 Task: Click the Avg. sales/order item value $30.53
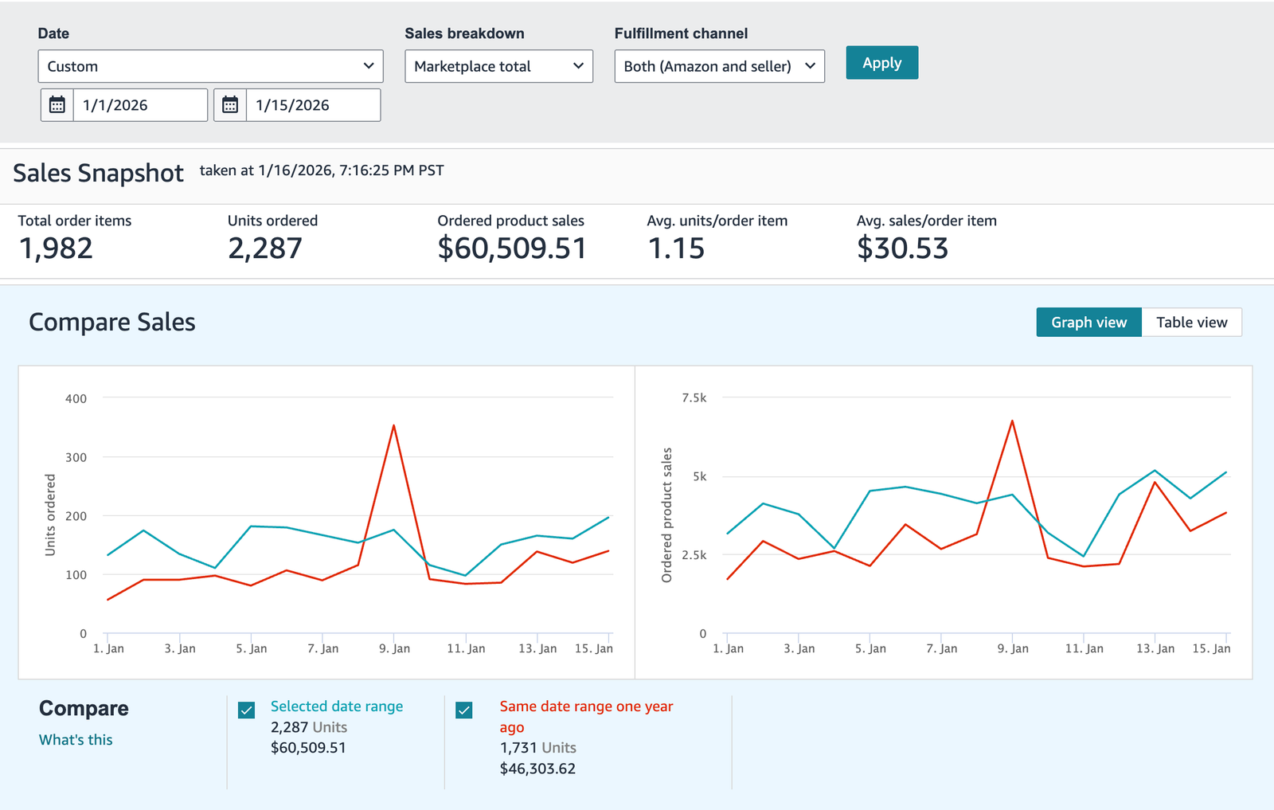pos(903,248)
